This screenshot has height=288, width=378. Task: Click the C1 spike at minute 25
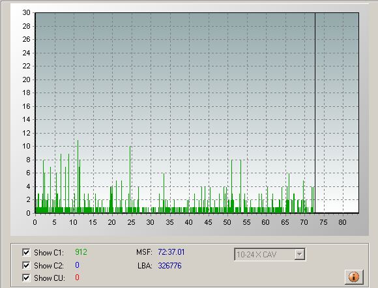tap(130, 180)
